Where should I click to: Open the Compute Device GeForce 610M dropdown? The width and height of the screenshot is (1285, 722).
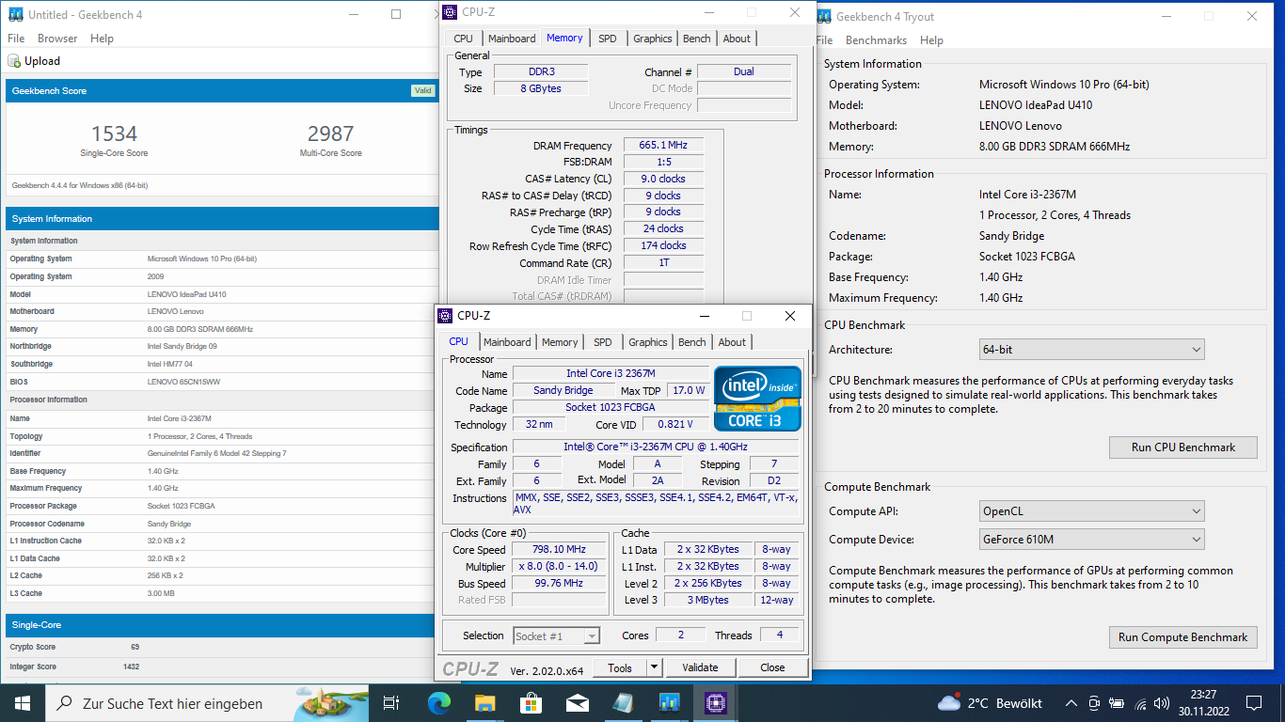(1091, 540)
